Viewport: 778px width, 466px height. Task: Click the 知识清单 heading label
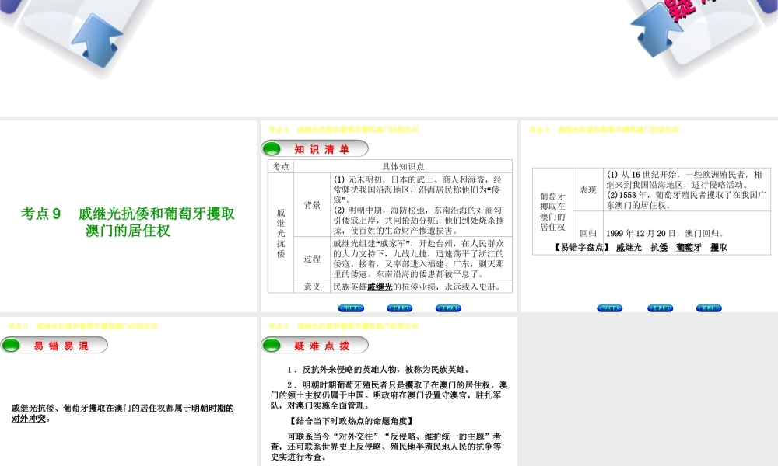321,149
